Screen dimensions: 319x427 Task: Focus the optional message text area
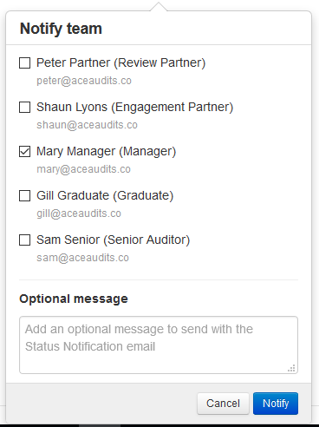(x=159, y=345)
